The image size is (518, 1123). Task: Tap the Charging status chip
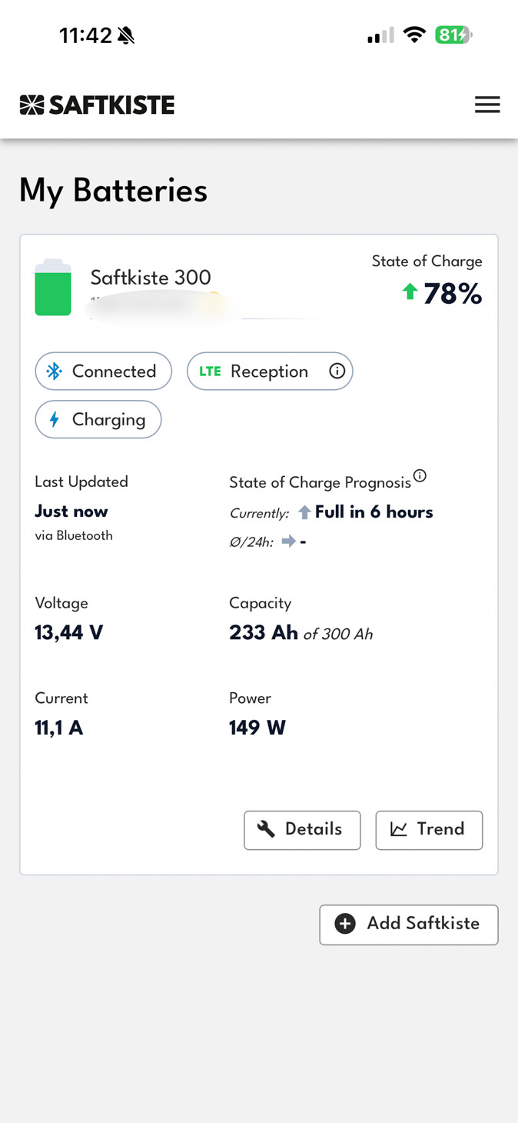click(x=98, y=420)
